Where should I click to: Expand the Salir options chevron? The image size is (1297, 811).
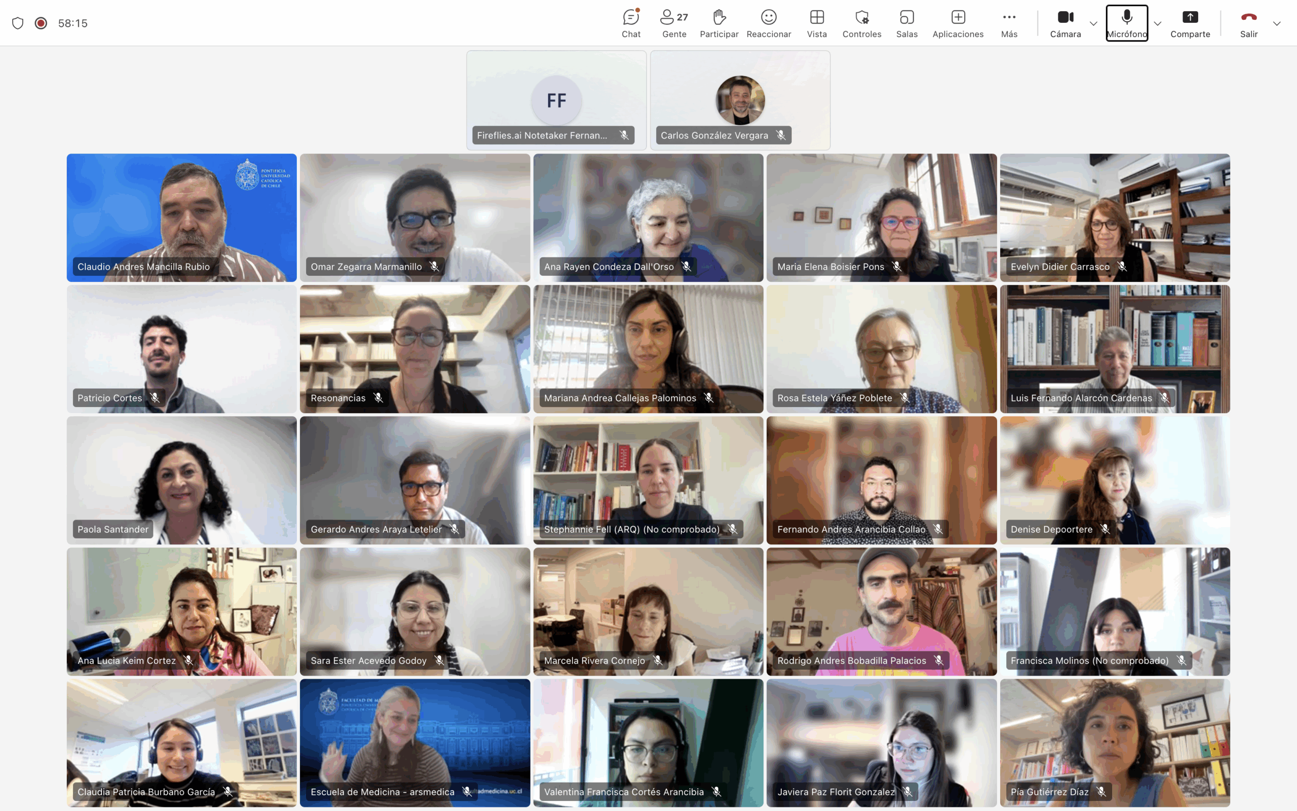pos(1277,24)
